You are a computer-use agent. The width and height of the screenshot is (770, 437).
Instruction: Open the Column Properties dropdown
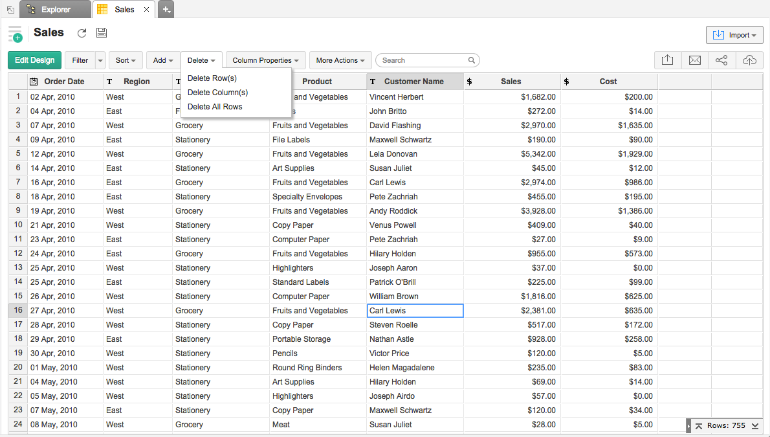[265, 60]
